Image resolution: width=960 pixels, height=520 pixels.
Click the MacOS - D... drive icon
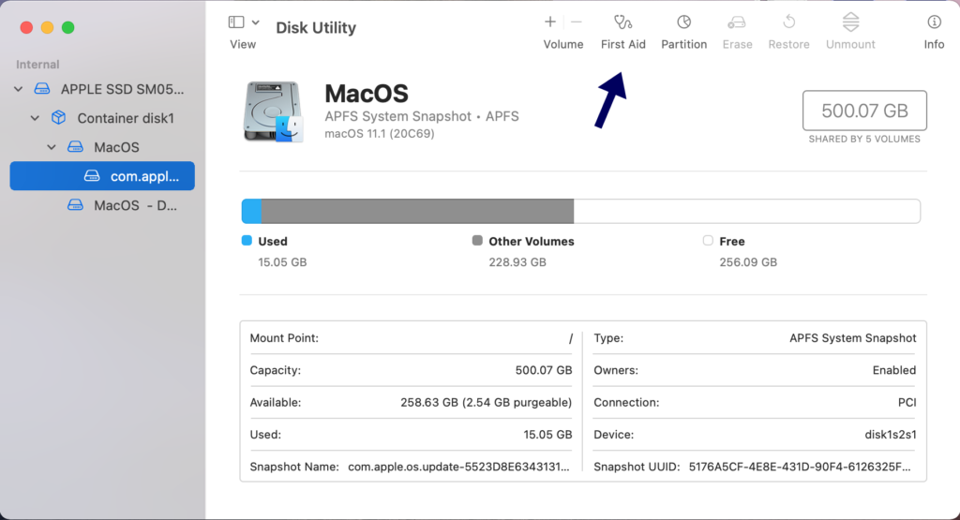click(x=75, y=205)
